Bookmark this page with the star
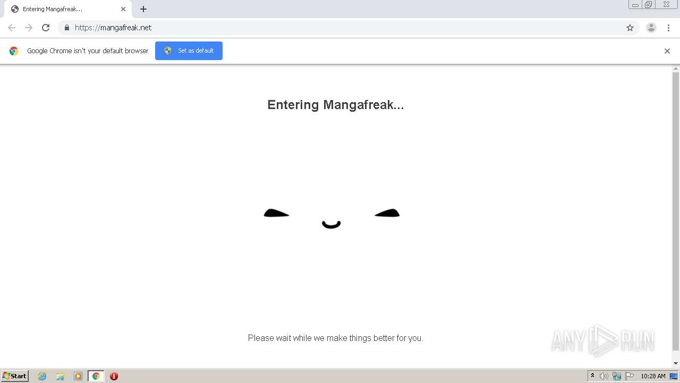Image resolution: width=680 pixels, height=383 pixels. (x=630, y=28)
